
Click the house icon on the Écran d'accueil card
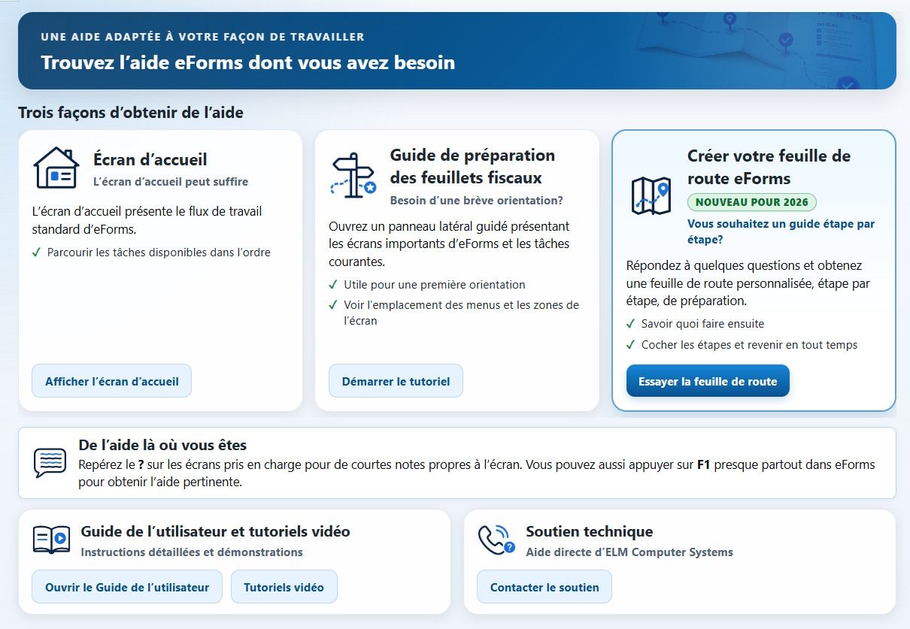tap(56, 168)
